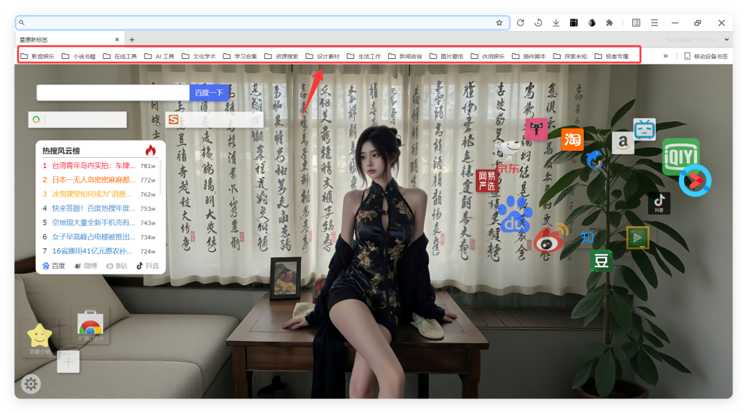Open the extensions puzzle-piece icon

pos(609,23)
